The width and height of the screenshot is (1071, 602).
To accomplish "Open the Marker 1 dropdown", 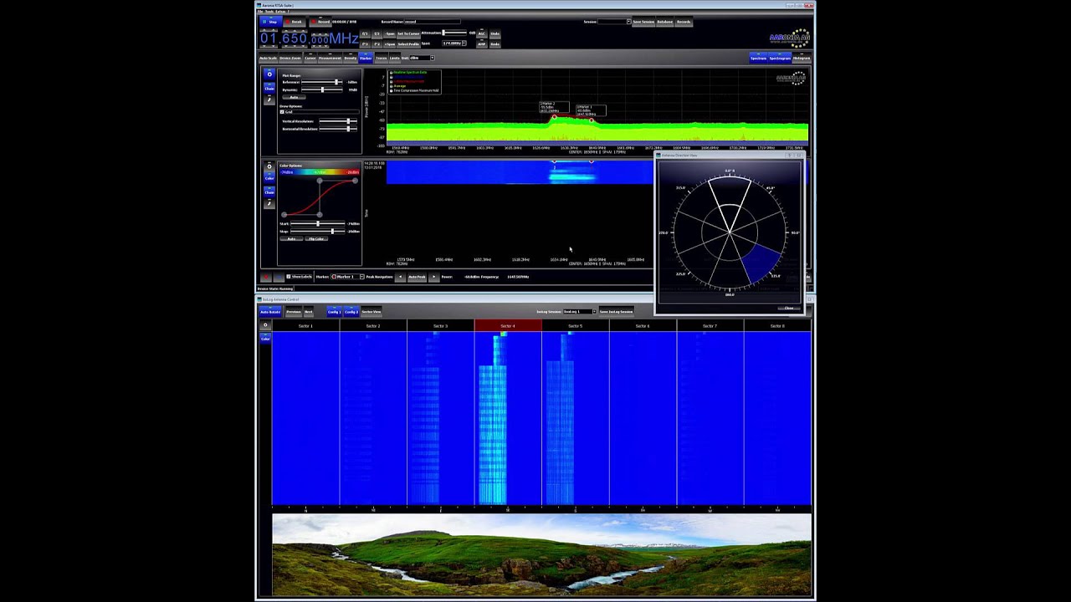I will 361,277.
